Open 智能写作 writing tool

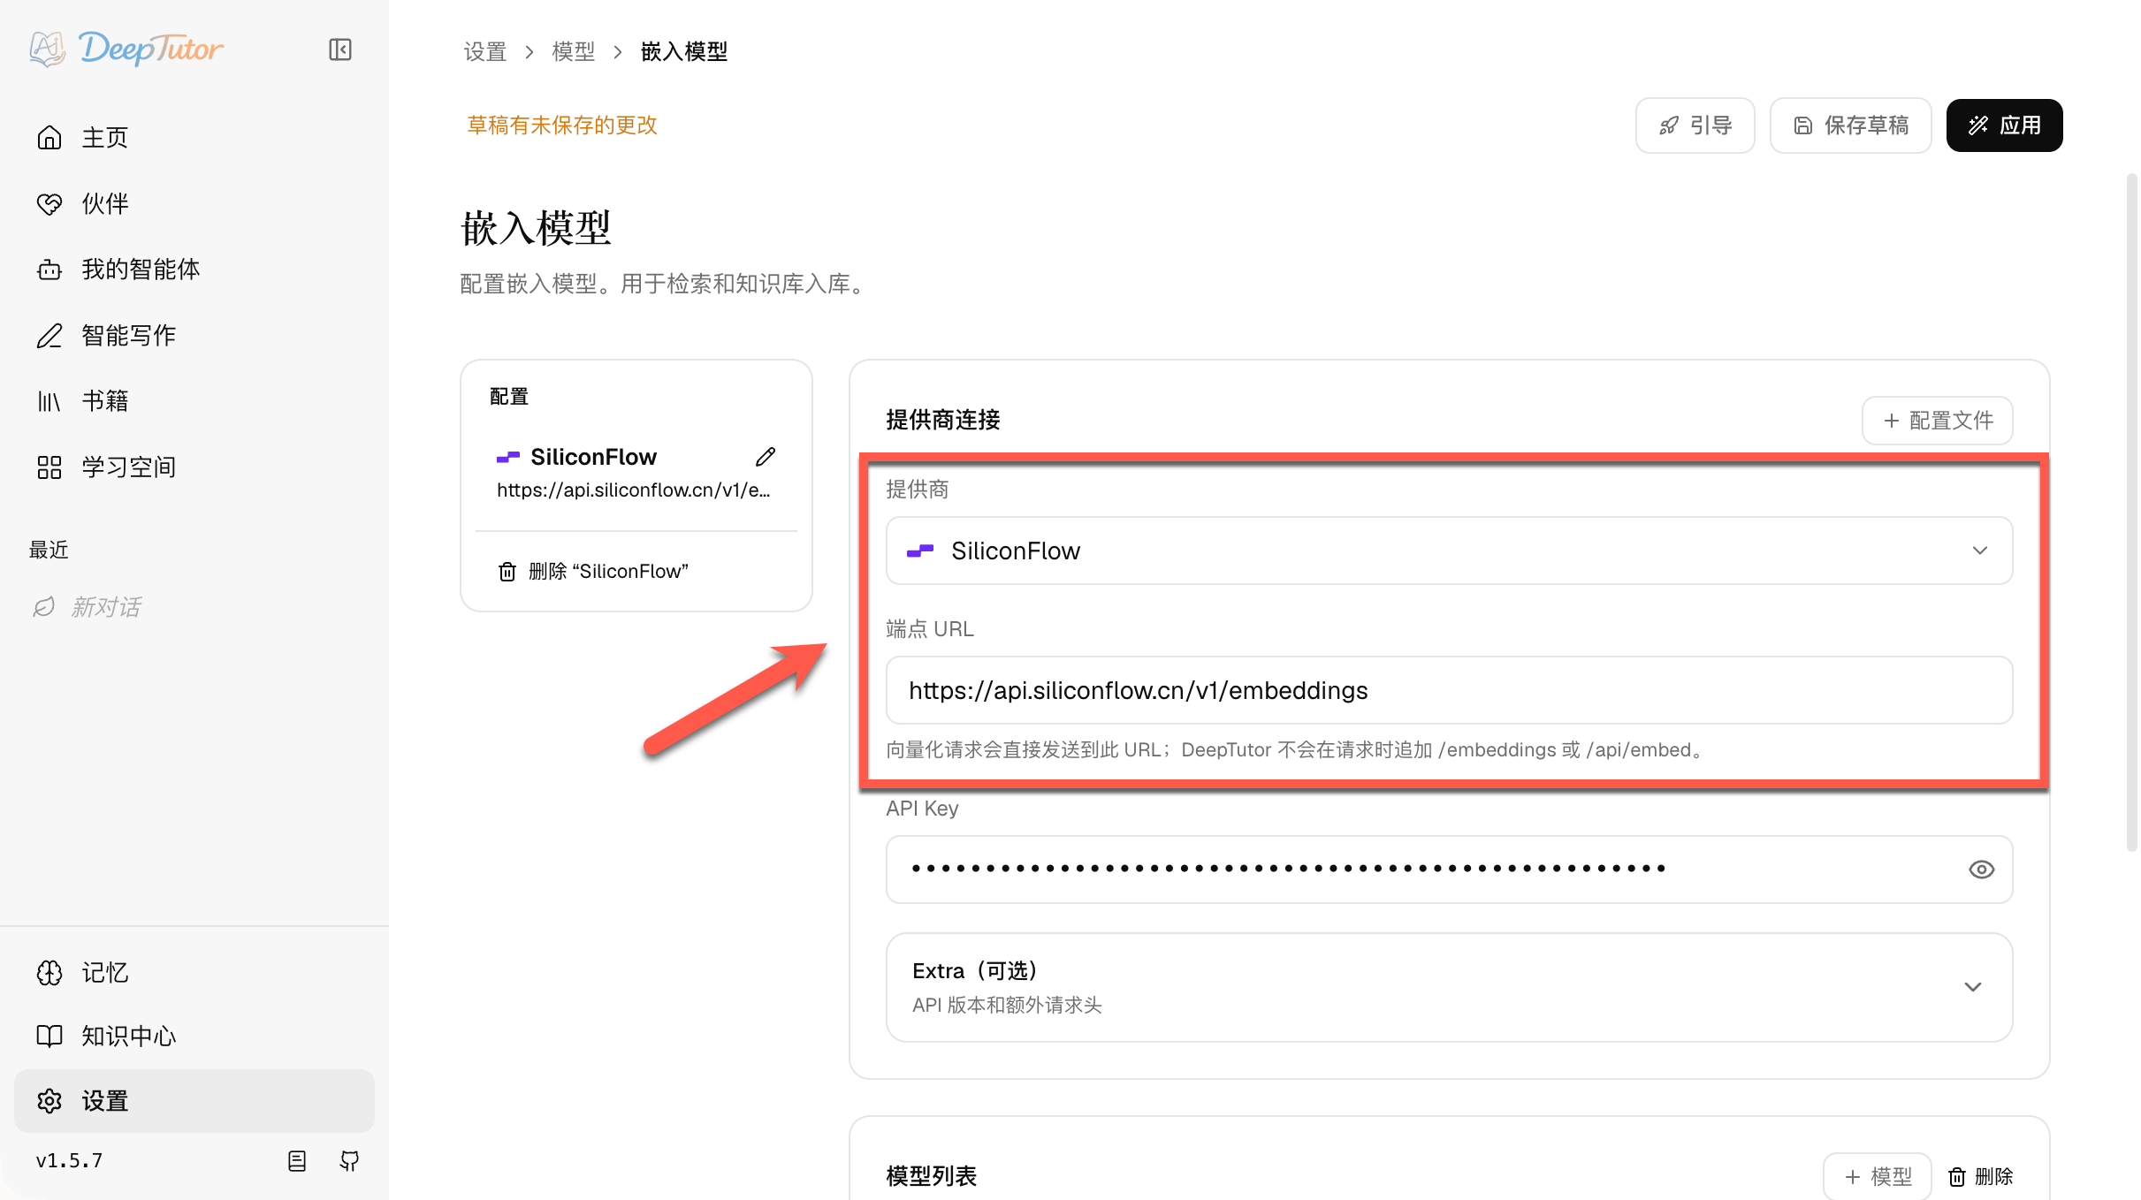coord(194,336)
